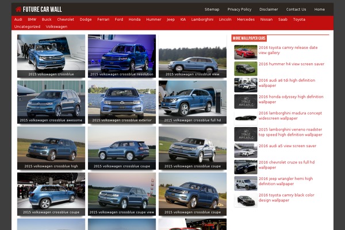Open '2016 toyota camry release date' link
Screen dimensions: 345x230
click(288, 50)
